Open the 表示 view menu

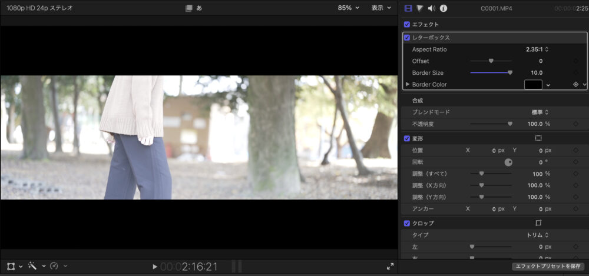(380, 8)
